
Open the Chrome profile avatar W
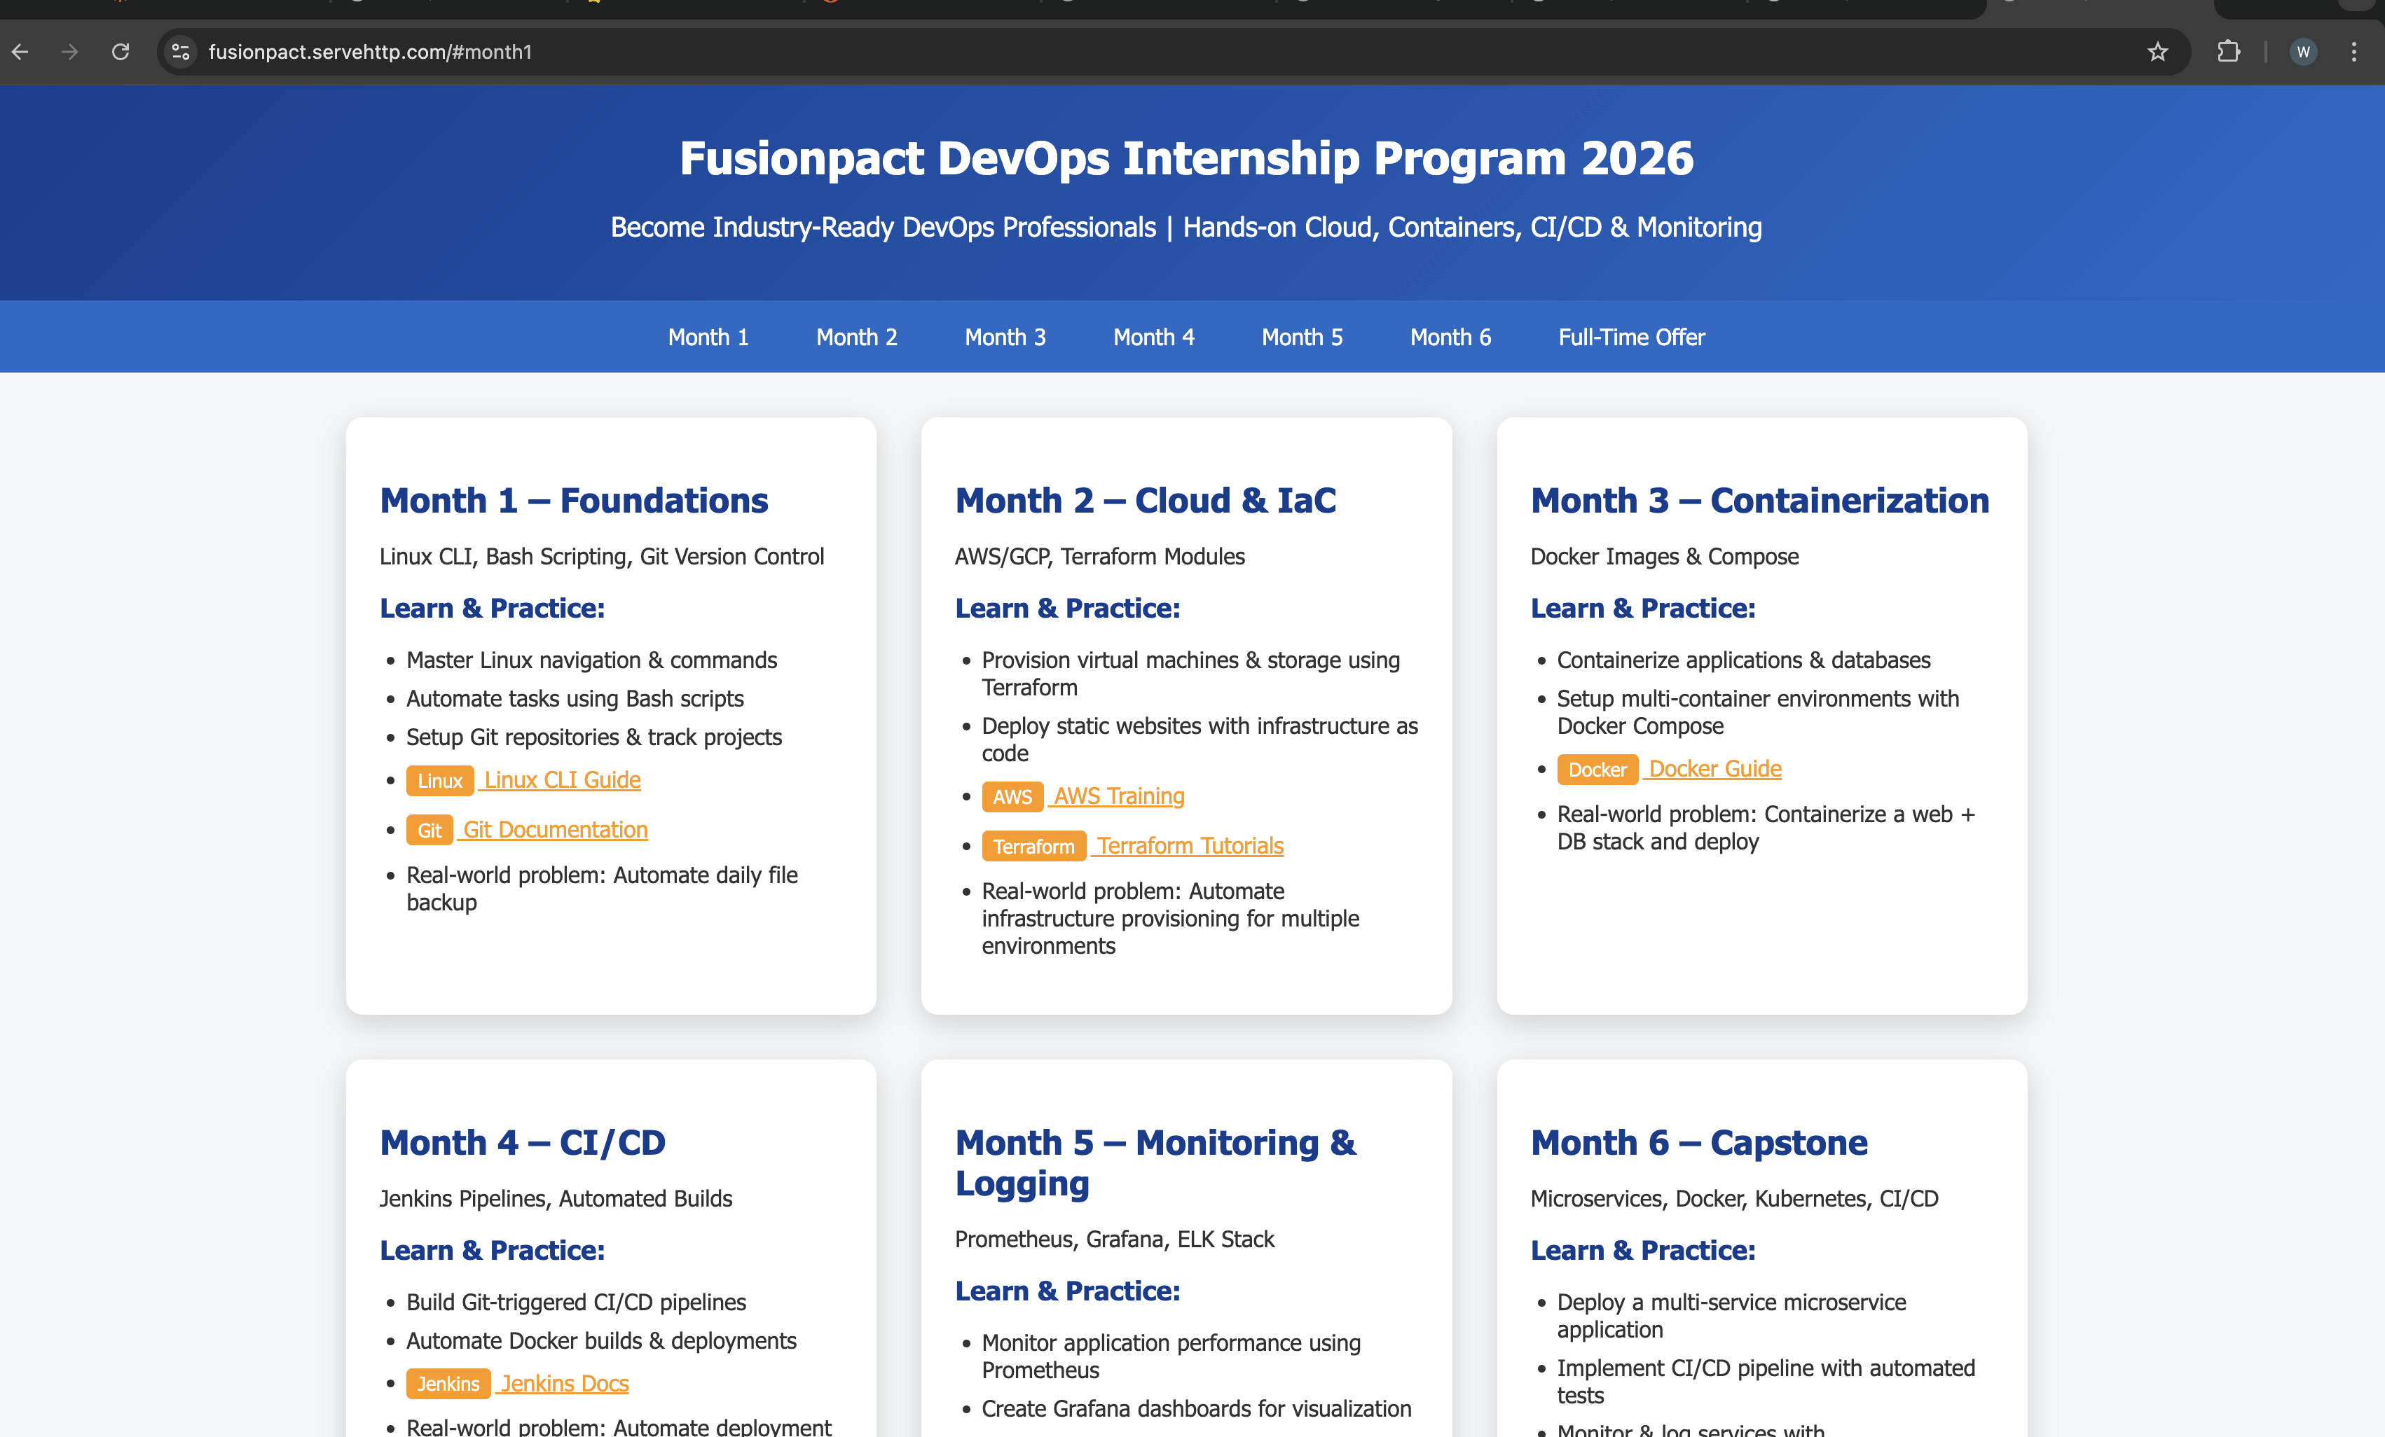[2303, 53]
